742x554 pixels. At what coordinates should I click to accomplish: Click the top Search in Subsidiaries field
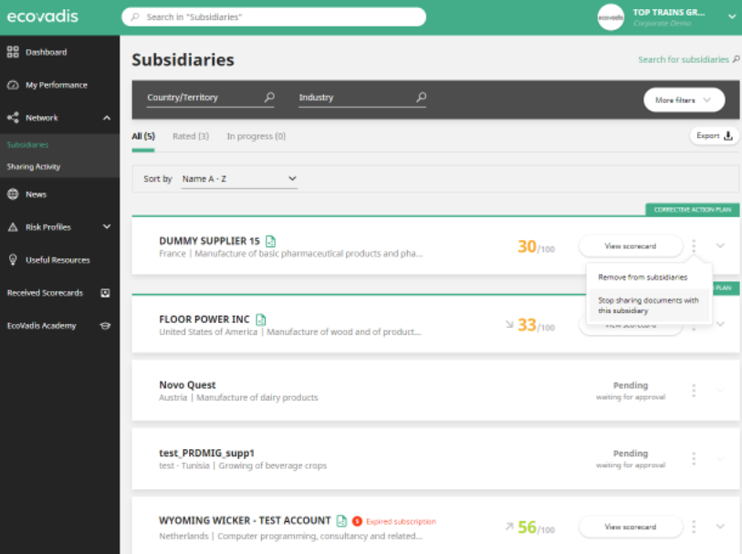(x=274, y=17)
